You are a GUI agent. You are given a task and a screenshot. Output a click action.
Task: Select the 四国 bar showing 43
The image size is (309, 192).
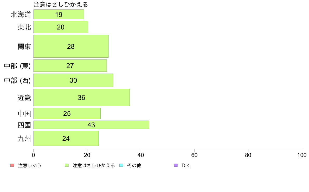91,125
